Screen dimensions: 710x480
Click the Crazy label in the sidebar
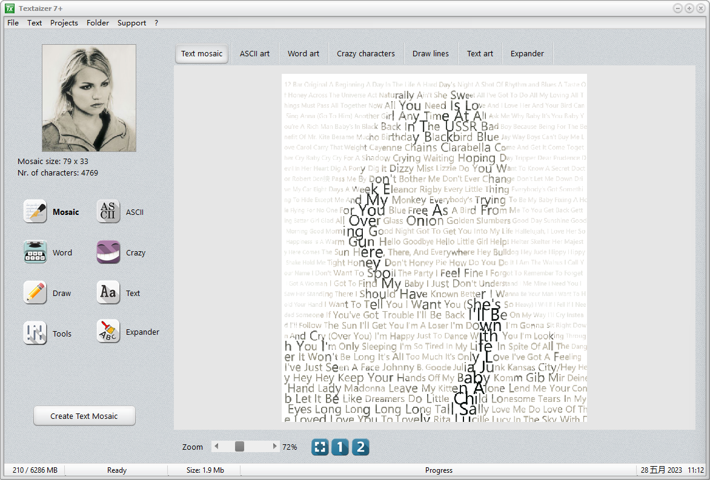135,252
